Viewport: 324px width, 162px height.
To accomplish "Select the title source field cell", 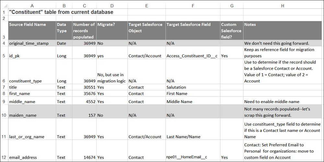I will [x=32, y=87].
